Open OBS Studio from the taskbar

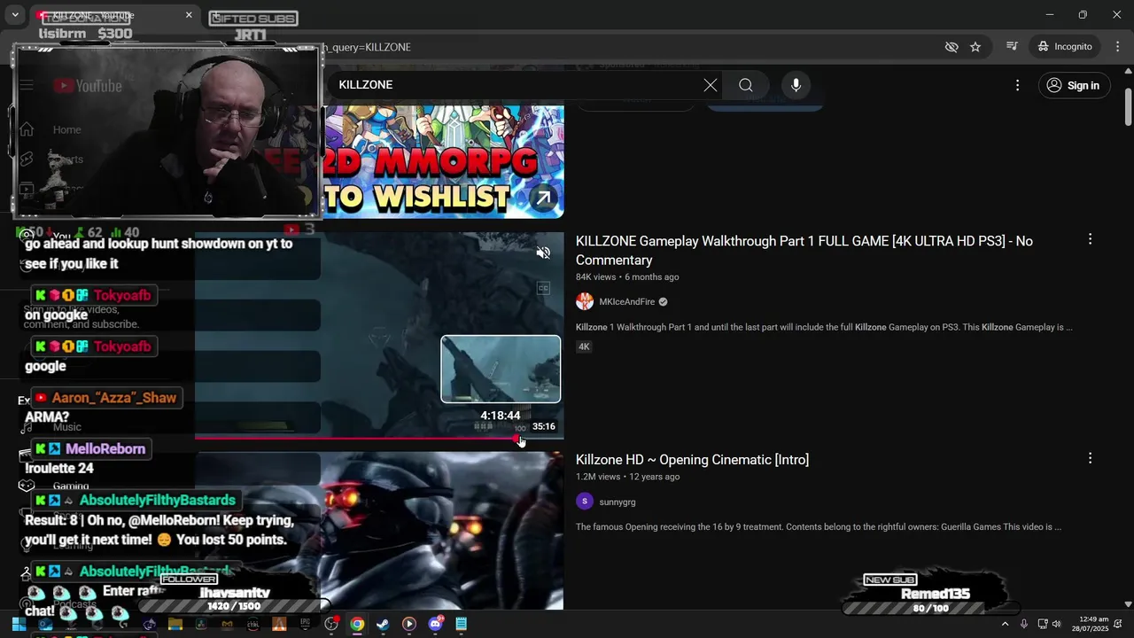click(330, 624)
